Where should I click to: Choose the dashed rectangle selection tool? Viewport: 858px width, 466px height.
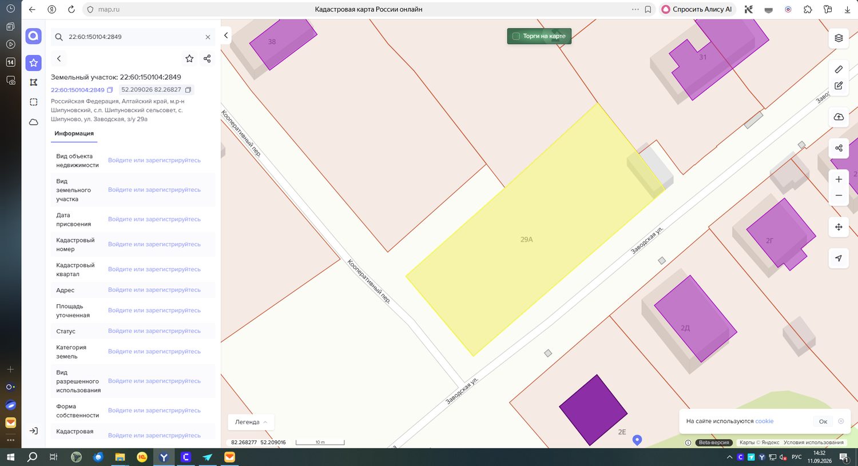(x=34, y=102)
